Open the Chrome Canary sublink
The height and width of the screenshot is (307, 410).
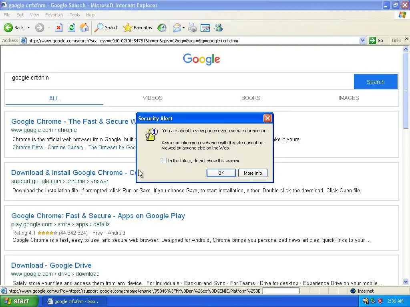point(65,147)
